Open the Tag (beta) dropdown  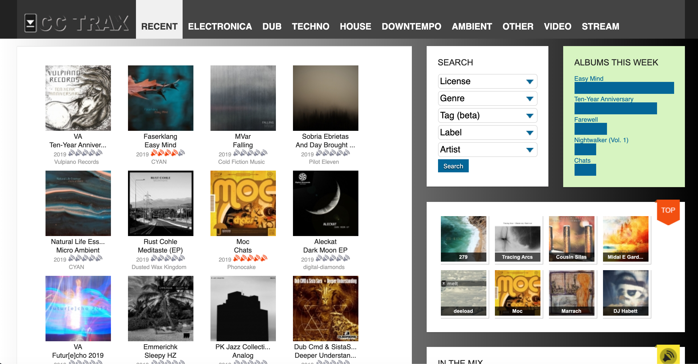487,115
